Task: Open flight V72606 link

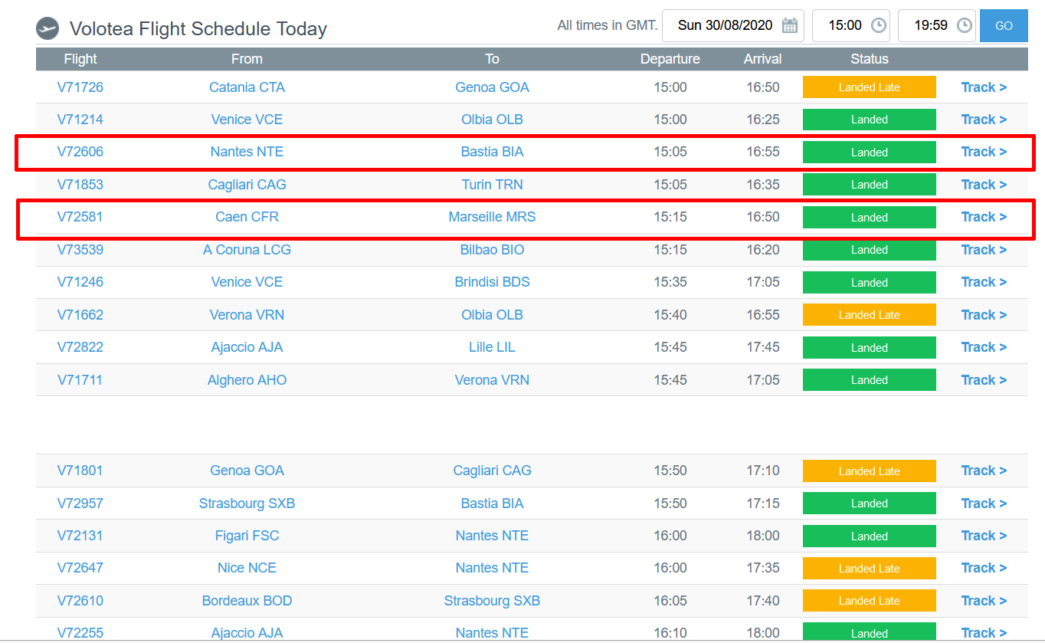Action: (x=80, y=152)
